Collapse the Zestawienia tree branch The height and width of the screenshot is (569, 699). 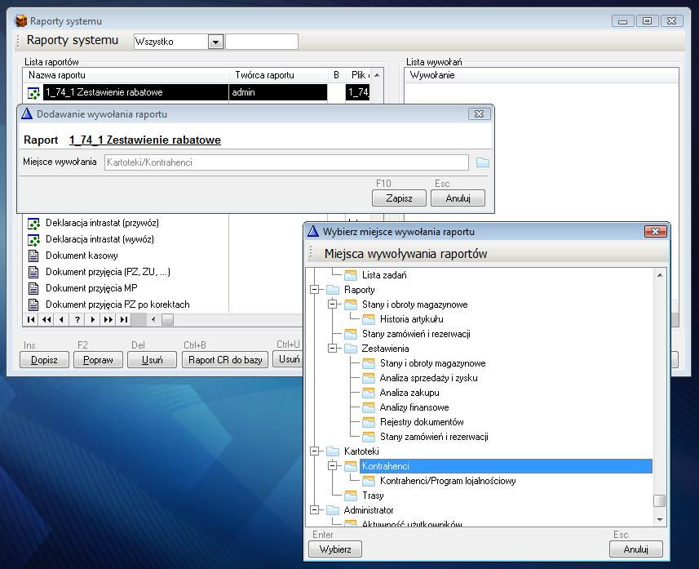[x=333, y=349]
